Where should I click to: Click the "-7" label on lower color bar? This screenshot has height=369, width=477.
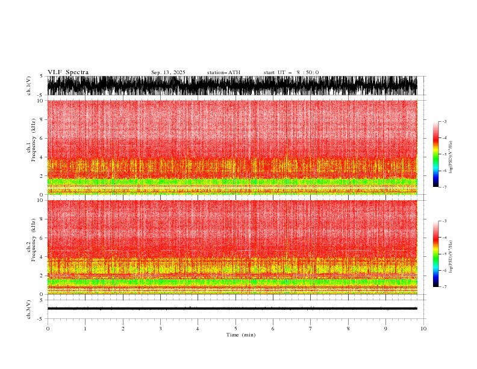[444, 286]
